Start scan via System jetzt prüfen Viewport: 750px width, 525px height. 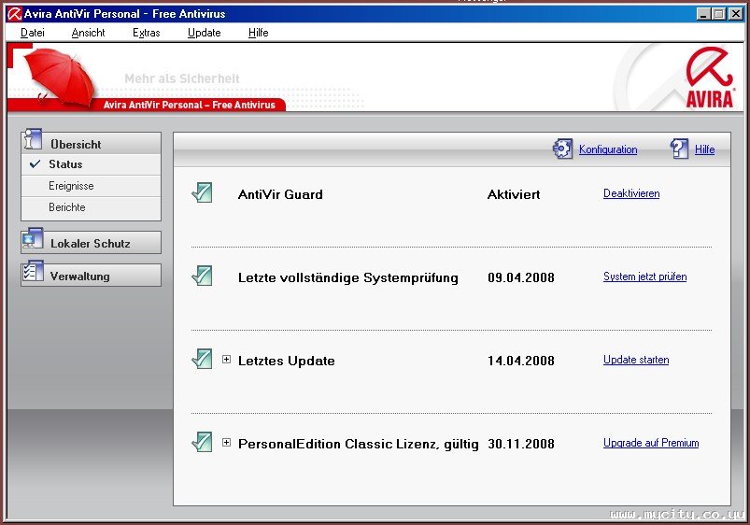(644, 277)
